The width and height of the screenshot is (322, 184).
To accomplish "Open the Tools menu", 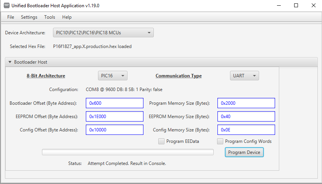I will point(50,17).
